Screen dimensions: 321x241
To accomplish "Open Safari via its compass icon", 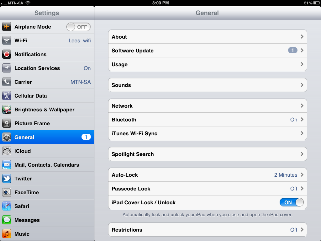I will click(x=7, y=206).
